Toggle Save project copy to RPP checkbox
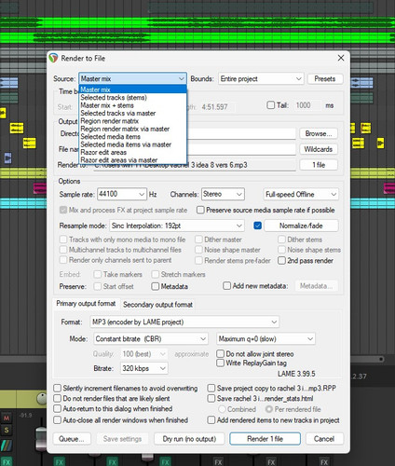 point(211,388)
